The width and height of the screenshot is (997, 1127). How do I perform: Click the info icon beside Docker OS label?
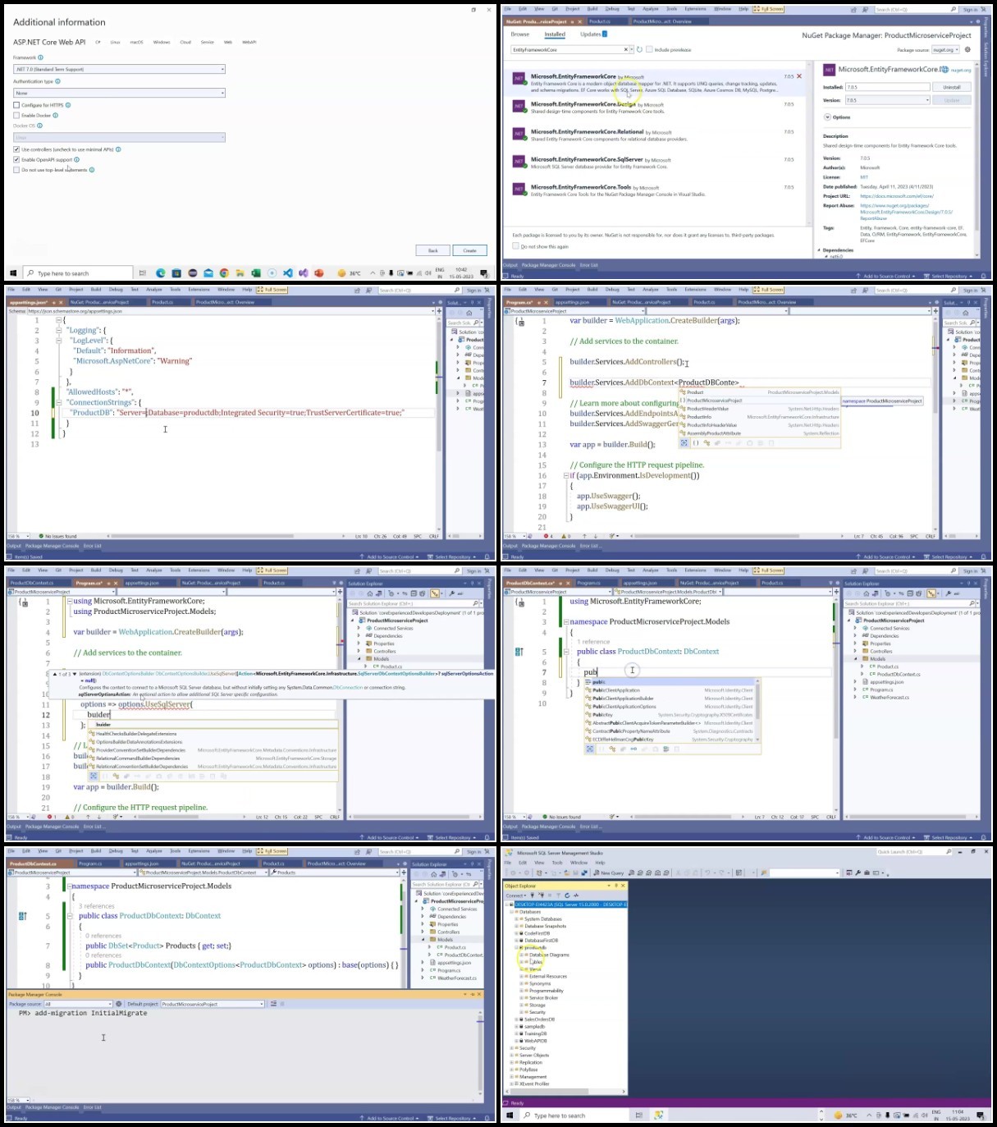pos(39,126)
